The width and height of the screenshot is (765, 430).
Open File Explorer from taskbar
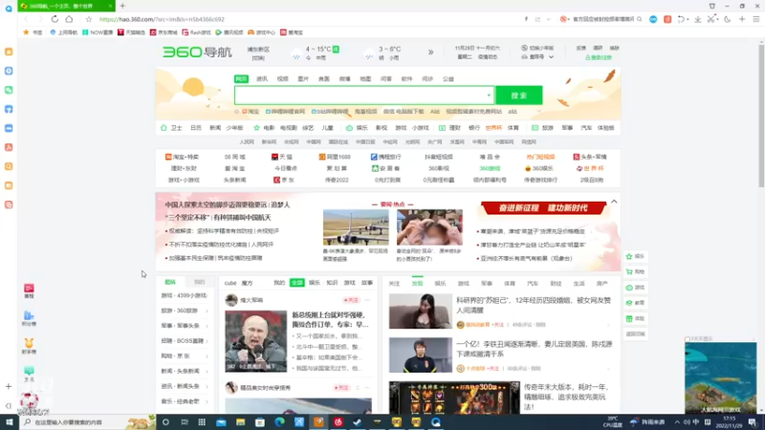tap(241, 422)
